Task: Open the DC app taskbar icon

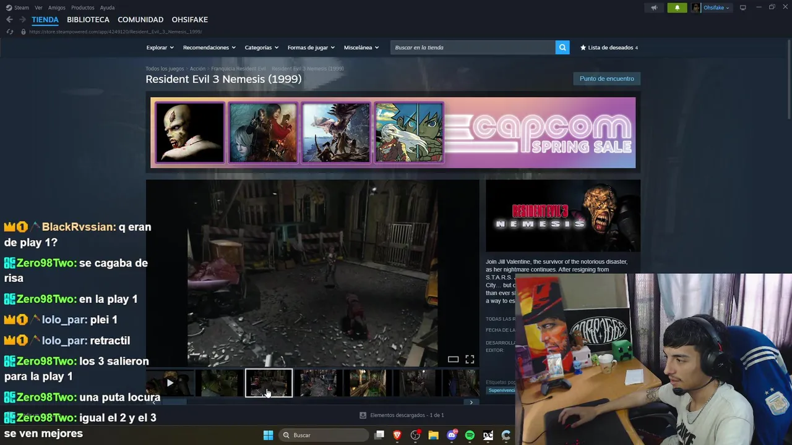Action: tap(488, 435)
